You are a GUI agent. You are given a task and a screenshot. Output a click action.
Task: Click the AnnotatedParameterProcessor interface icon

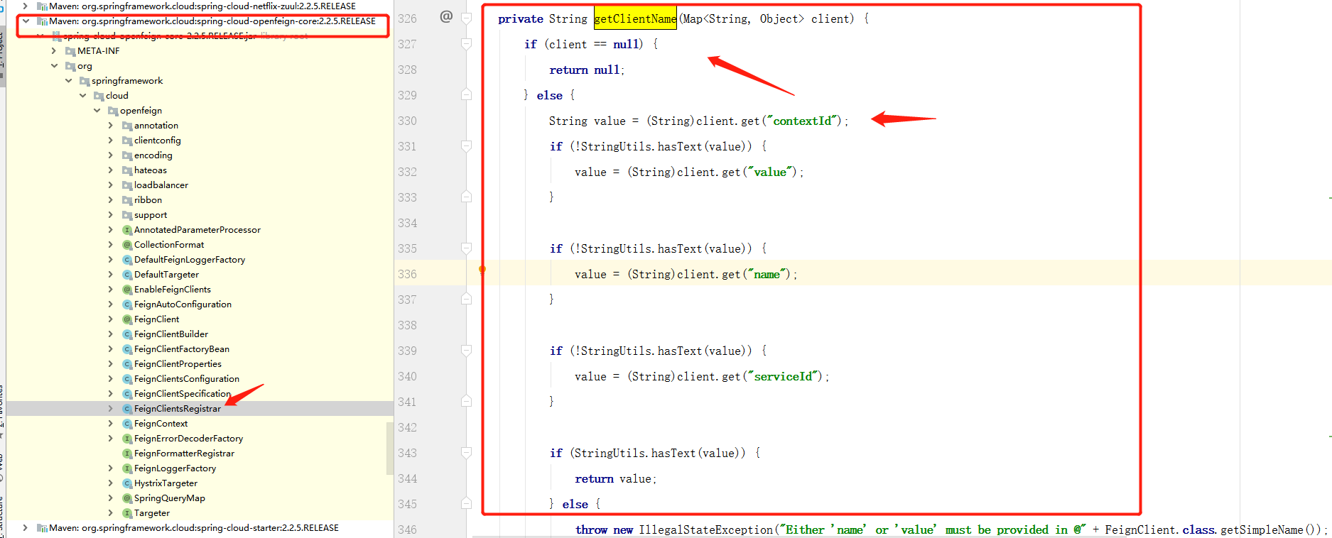[x=127, y=230]
